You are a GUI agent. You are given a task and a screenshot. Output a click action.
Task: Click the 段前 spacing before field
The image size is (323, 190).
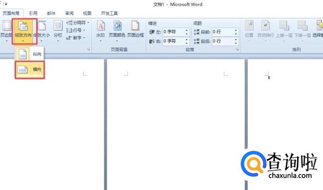[x=223, y=32]
